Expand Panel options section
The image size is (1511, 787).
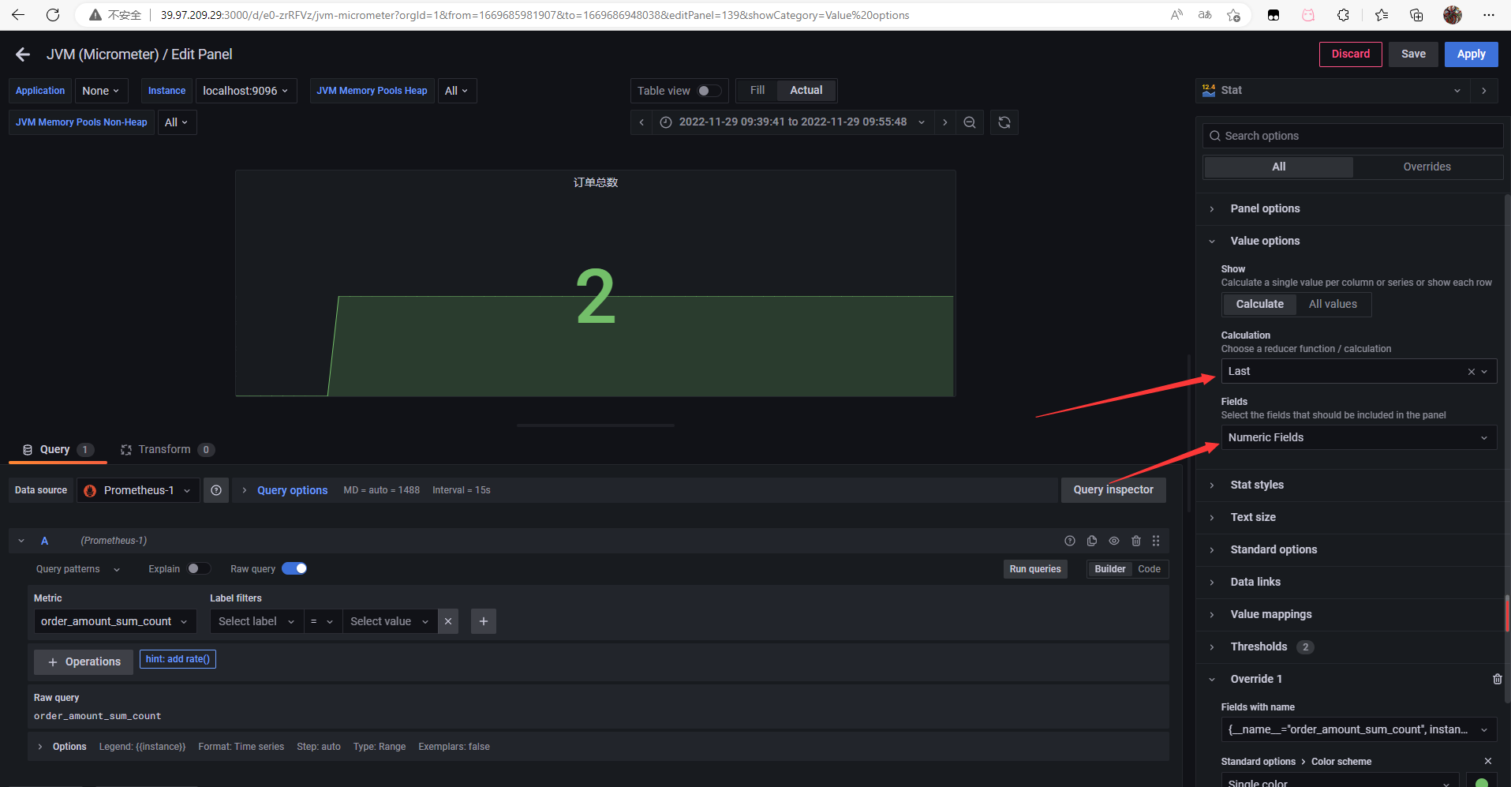(x=1265, y=208)
